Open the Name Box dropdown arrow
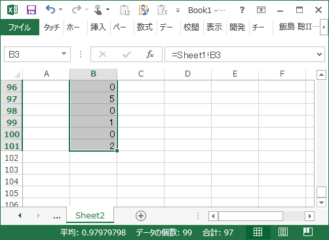329x240 pixels. [64, 54]
